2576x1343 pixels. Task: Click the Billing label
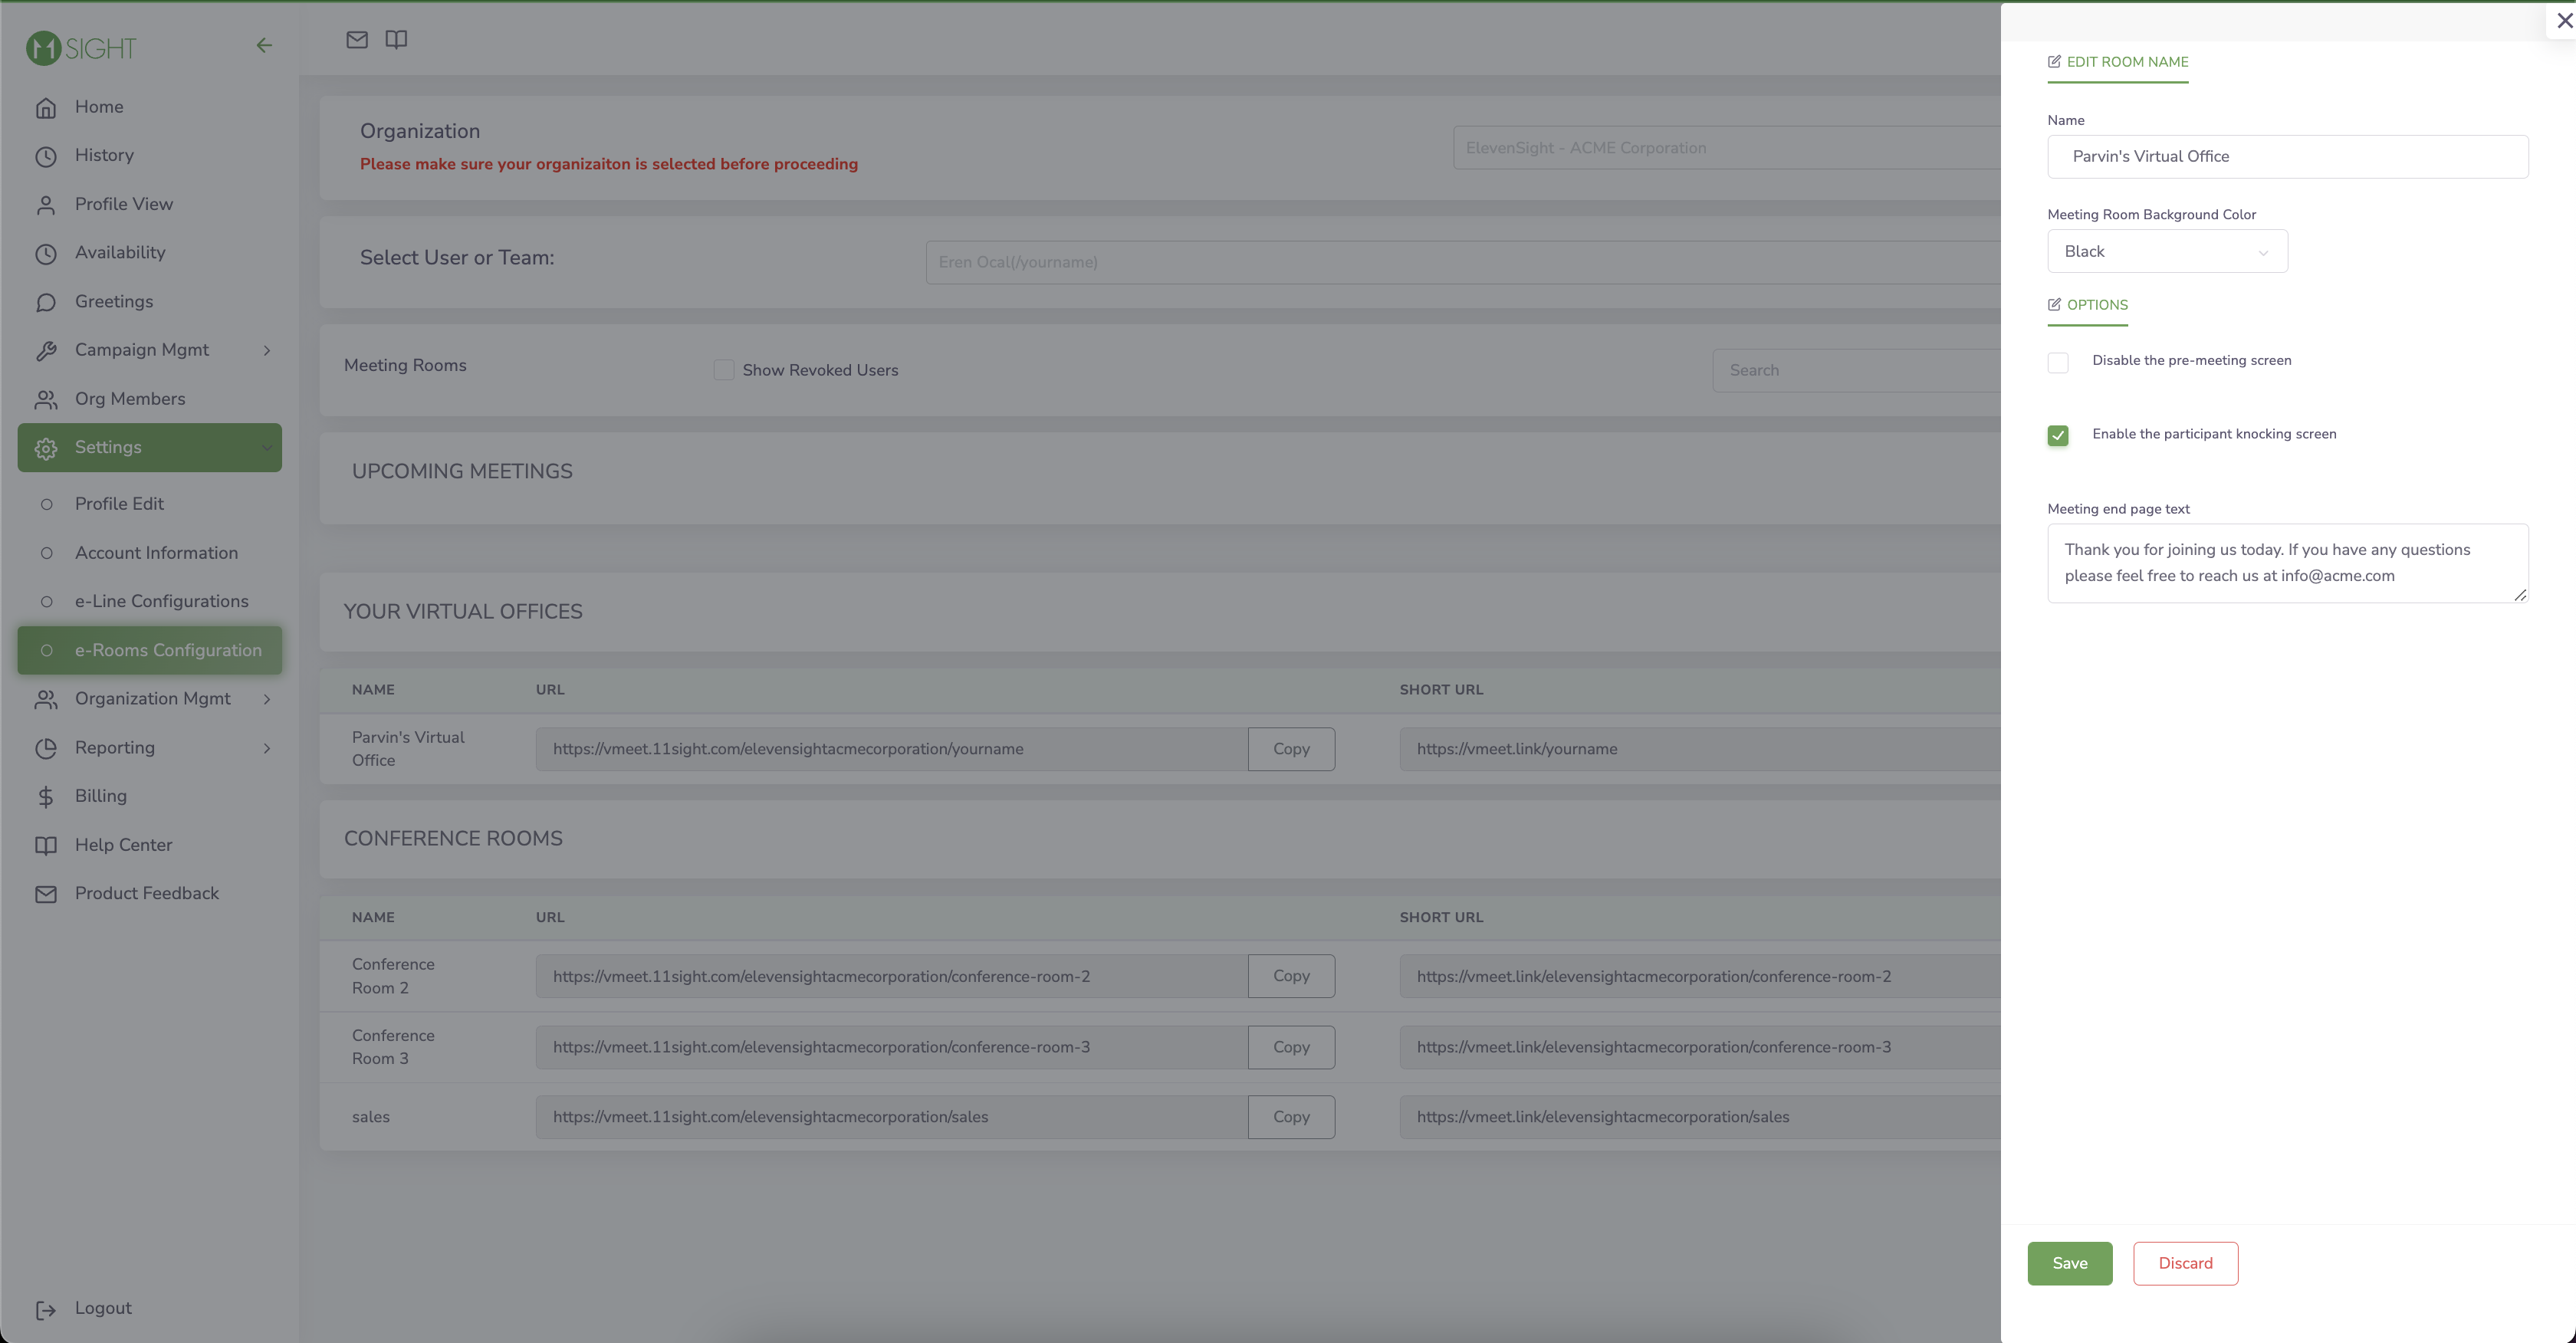101,796
